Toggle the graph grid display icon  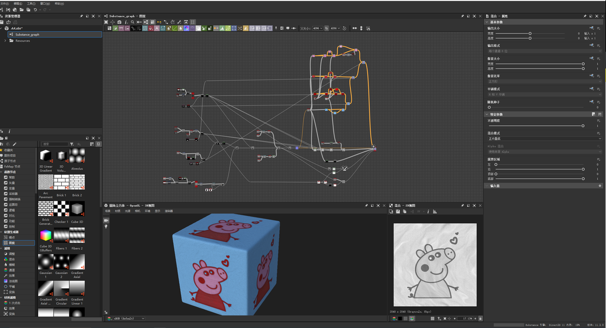click(x=193, y=22)
